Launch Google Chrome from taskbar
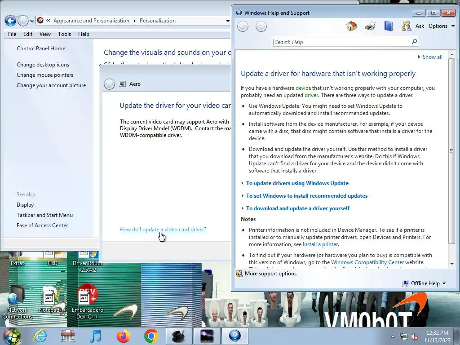Viewport: 460px width, 345px height. click(151, 336)
